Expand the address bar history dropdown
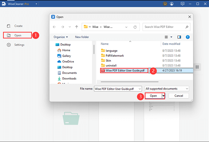209x142 pixels. [126, 27]
